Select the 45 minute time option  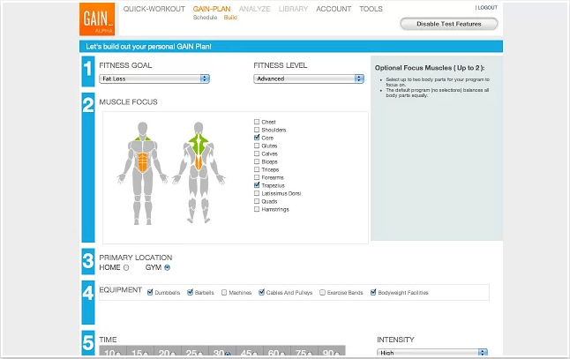click(255, 354)
